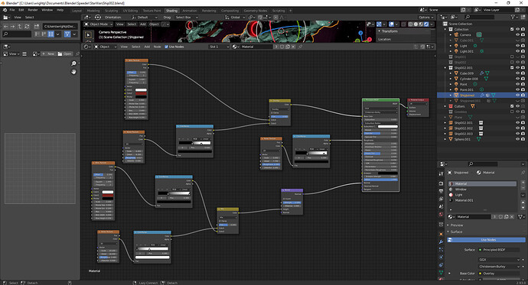Screen dimensions: 528x285
Task: Hide the Camera object with eye icon
Action: pos(518,34)
